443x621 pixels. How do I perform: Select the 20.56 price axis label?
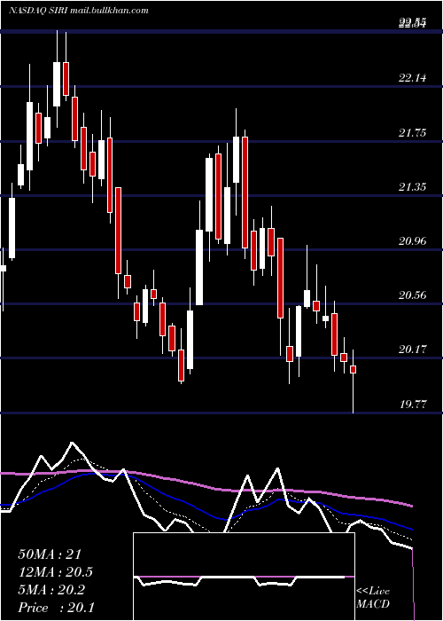click(413, 295)
